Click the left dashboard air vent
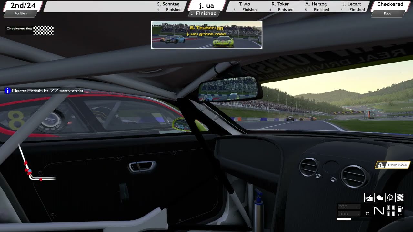413x232 pixels. coord(309,167)
